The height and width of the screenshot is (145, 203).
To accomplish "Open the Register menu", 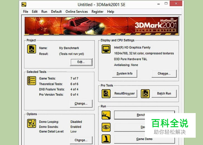I will (97, 12).
